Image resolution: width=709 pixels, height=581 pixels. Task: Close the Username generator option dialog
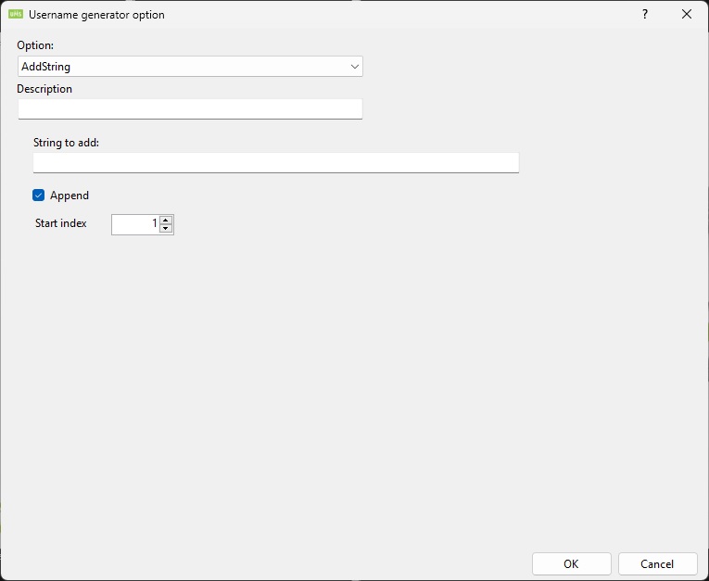[x=687, y=15]
